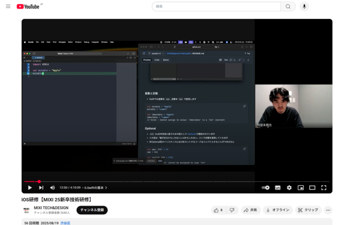The image size is (337, 225).
Task: Click the YouTube logo to go home
Action: [x=28, y=7]
